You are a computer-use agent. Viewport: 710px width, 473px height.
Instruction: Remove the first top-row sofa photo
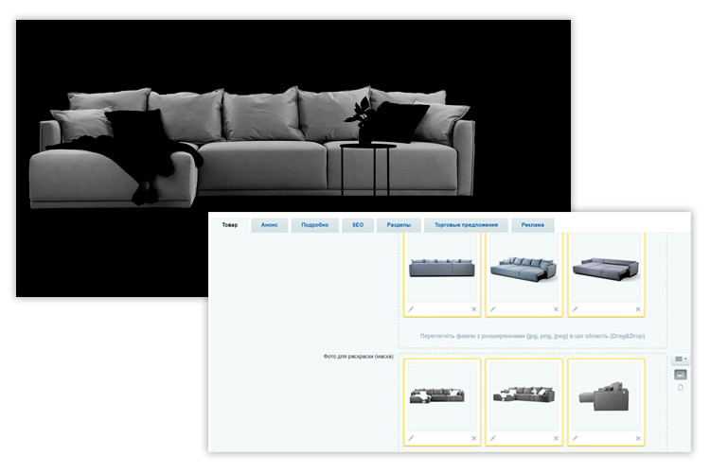pyautogui.click(x=474, y=308)
